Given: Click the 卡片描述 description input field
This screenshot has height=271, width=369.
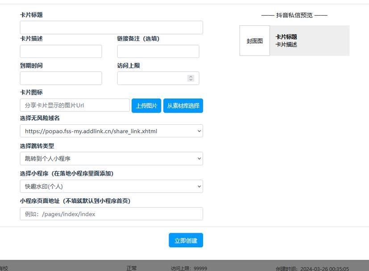Looking at the screenshot, I should tap(60, 51).
